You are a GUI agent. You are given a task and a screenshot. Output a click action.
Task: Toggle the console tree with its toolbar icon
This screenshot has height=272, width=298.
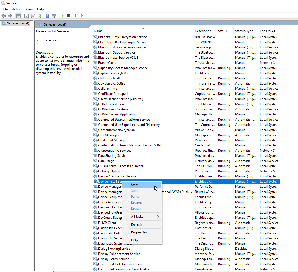click(x=18, y=15)
